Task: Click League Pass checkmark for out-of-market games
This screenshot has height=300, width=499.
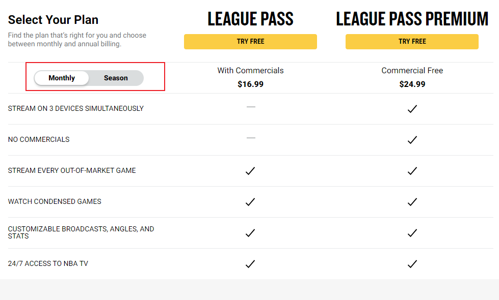Action: tap(250, 171)
